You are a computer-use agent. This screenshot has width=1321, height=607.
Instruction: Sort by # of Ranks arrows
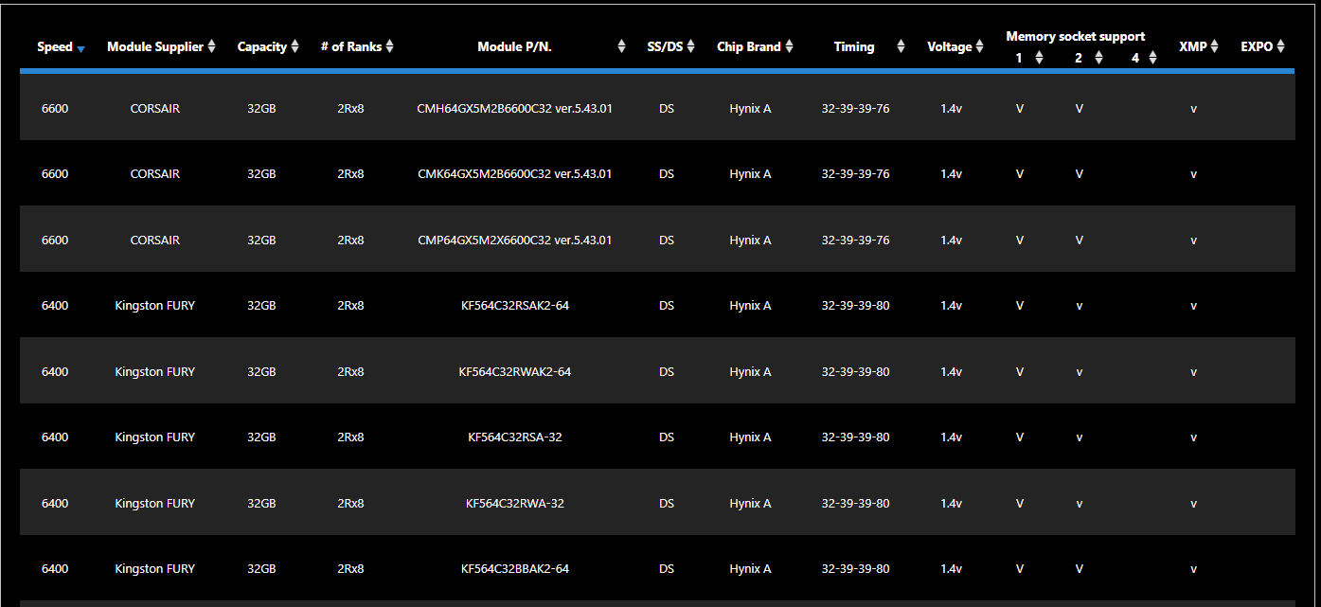(x=389, y=46)
